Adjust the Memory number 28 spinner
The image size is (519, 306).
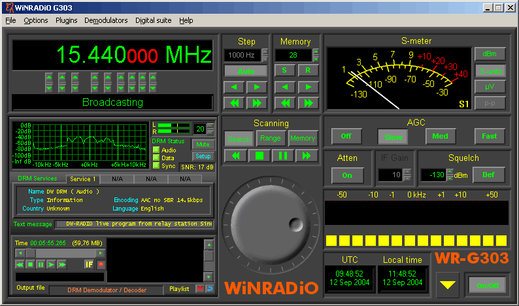316,55
